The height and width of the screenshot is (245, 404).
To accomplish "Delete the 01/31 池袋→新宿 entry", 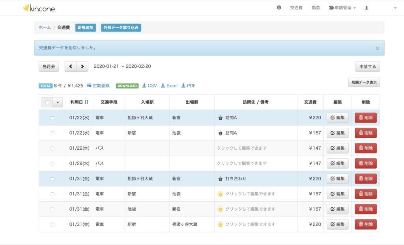I will 366,209.
